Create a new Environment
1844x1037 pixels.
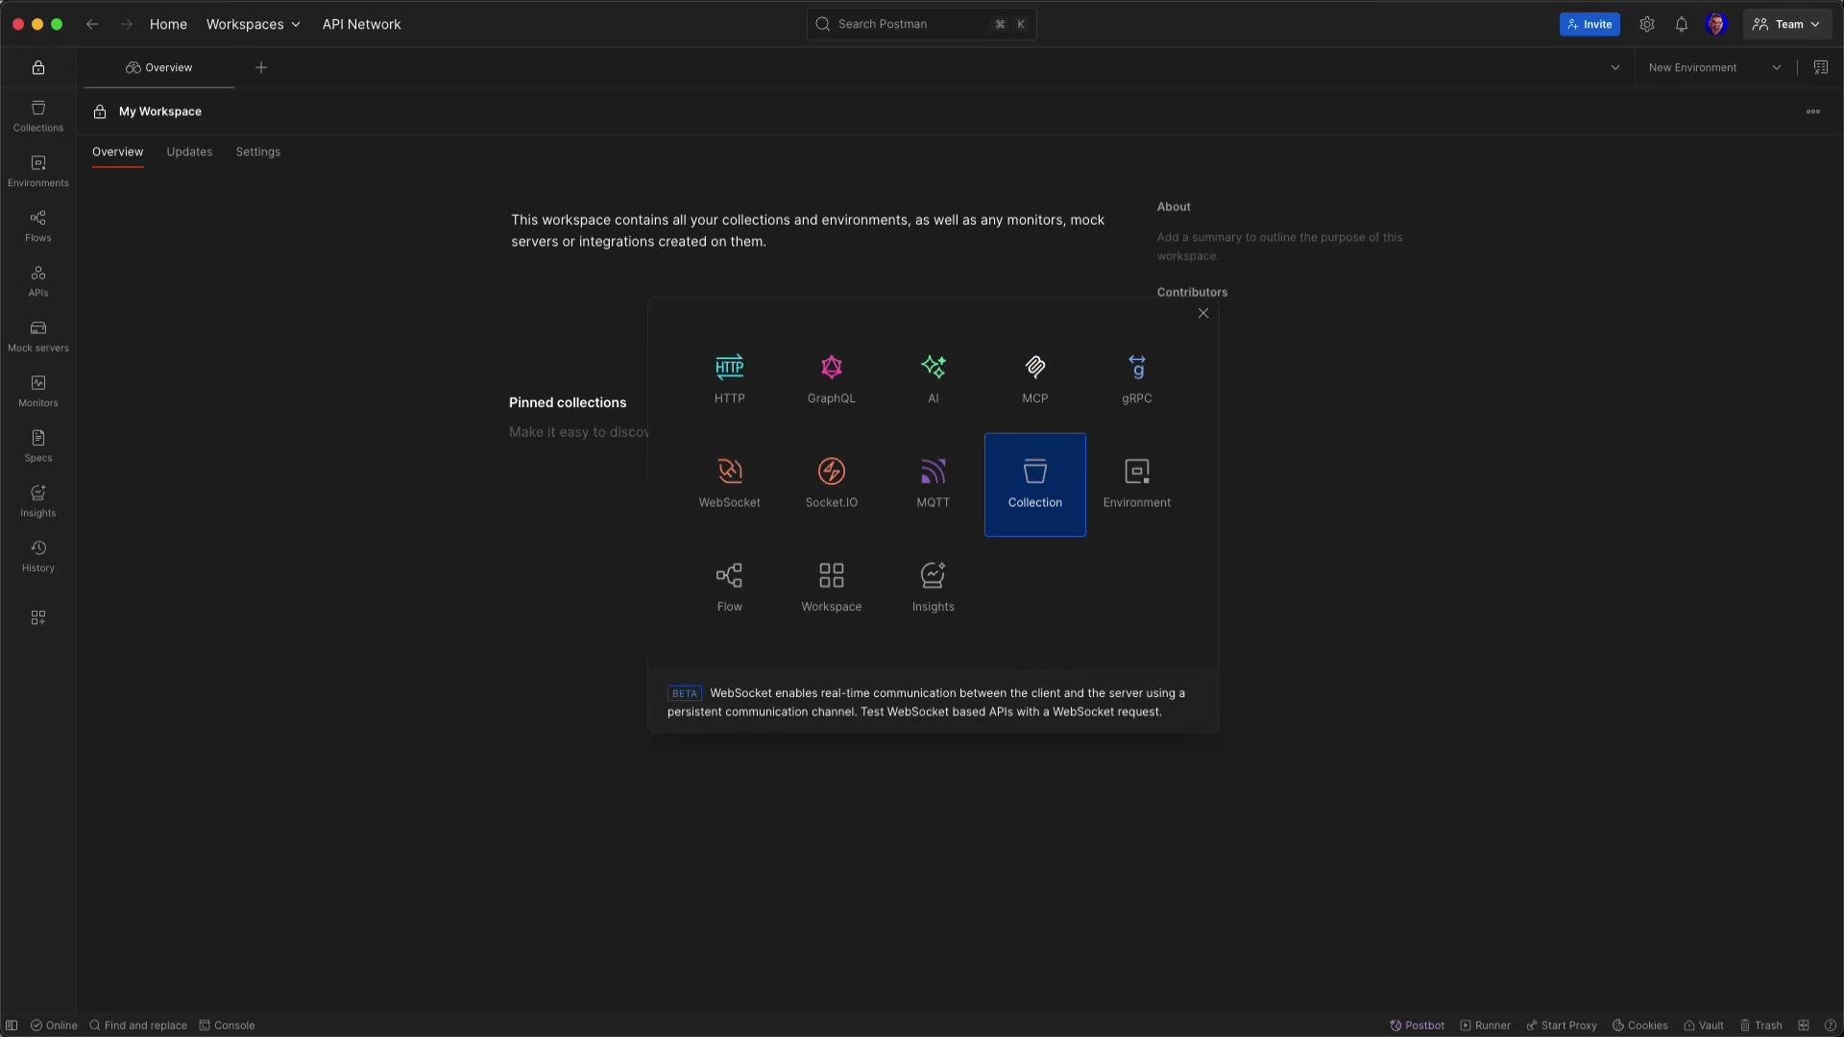(x=1136, y=484)
